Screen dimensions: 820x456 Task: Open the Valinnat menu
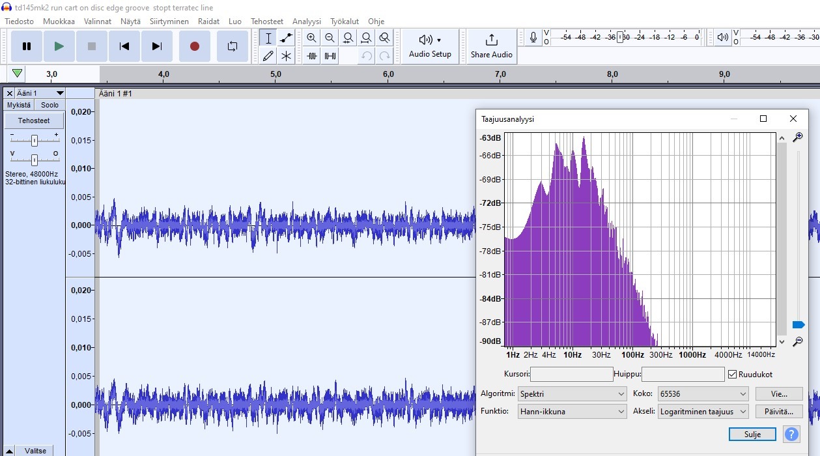tap(98, 21)
